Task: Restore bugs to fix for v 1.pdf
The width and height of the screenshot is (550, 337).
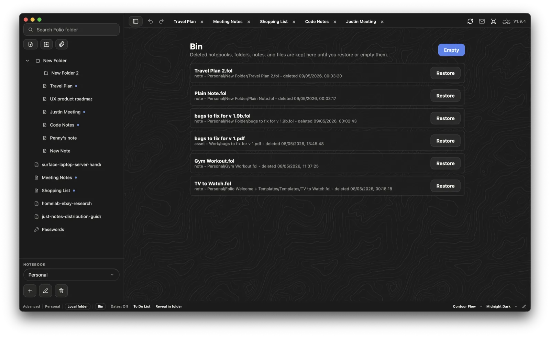Action: tap(445, 141)
